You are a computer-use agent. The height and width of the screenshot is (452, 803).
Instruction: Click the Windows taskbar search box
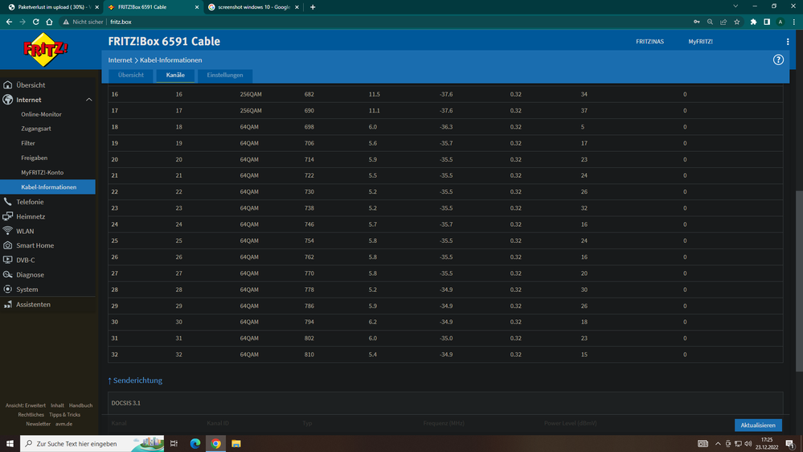92,444
